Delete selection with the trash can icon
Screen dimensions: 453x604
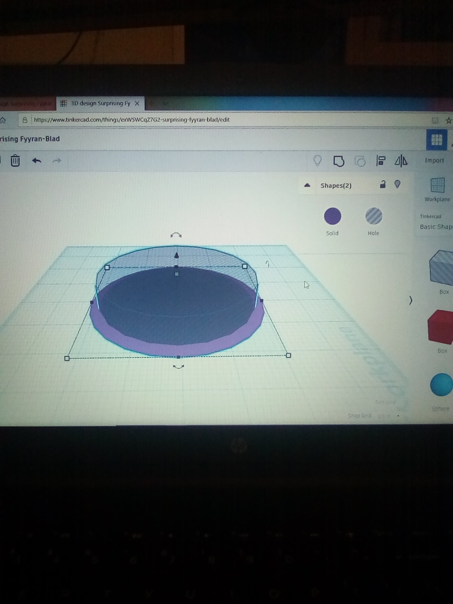pyautogui.click(x=15, y=160)
